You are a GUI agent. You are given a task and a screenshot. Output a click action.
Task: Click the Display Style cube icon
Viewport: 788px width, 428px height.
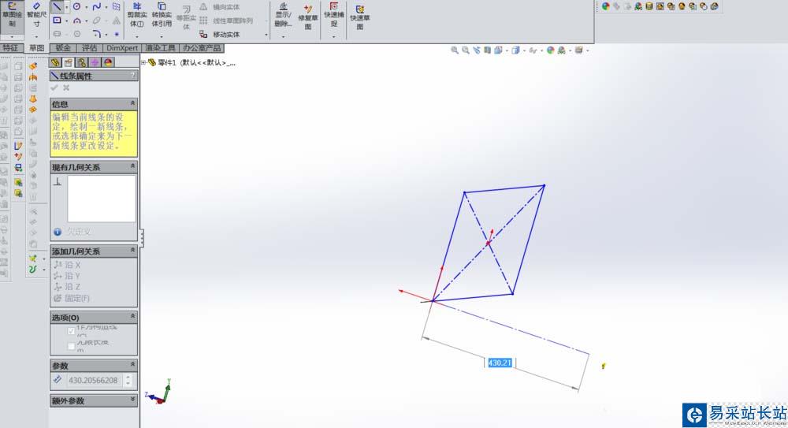(515, 50)
